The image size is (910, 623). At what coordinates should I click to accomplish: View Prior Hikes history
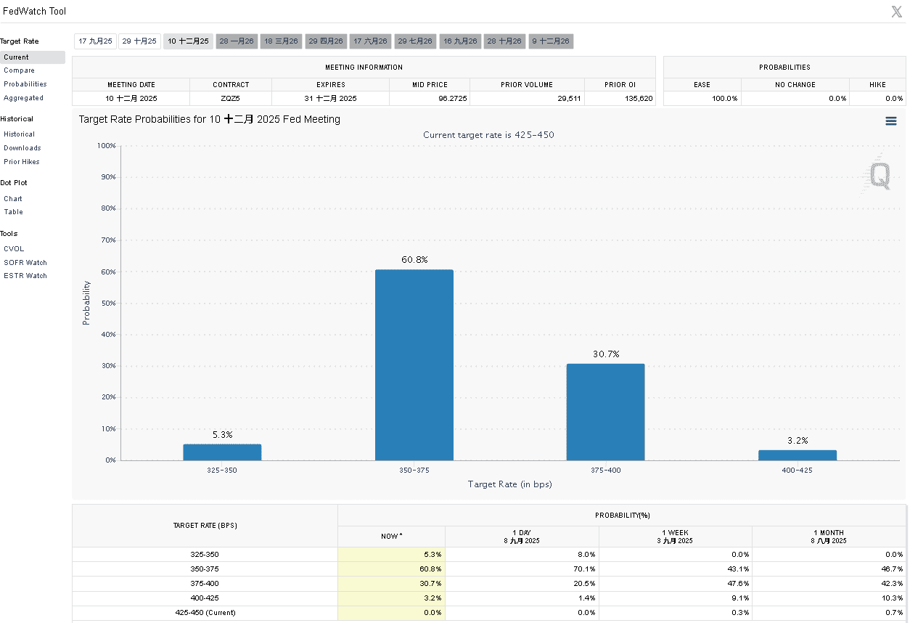(22, 162)
